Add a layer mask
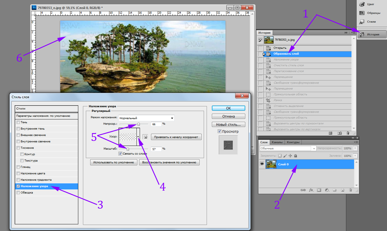 click(x=319, y=190)
